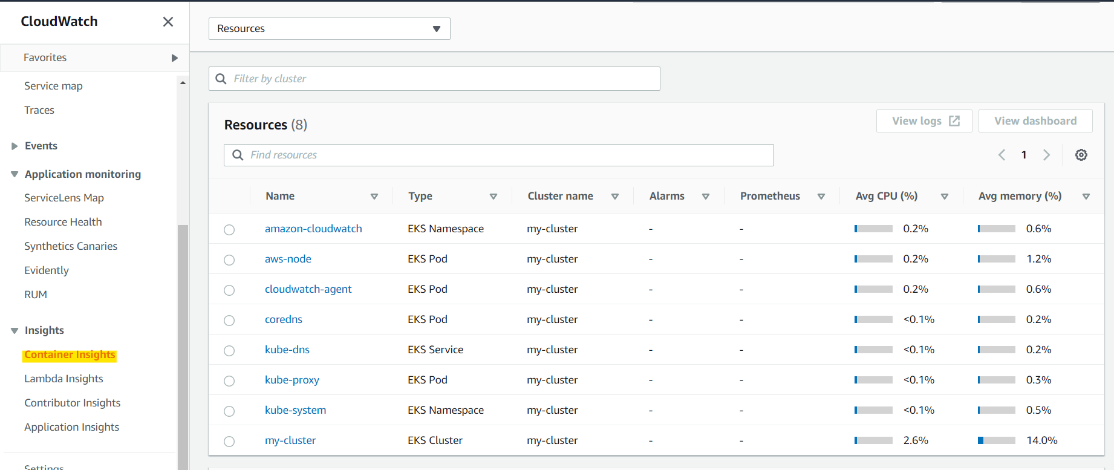Open the kube-proxy resource link
The image size is (1114, 470).
(x=292, y=380)
